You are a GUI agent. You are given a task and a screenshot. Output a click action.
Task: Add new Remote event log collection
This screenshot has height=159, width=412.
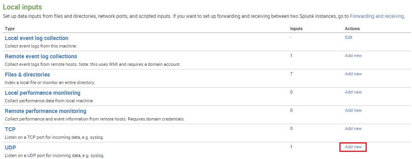tap(353, 56)
